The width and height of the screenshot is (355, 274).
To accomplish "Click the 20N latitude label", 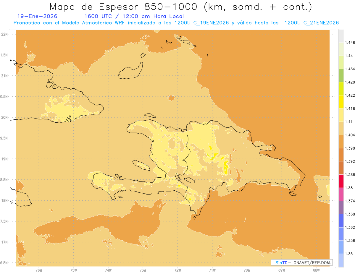I will pos(4,117).
